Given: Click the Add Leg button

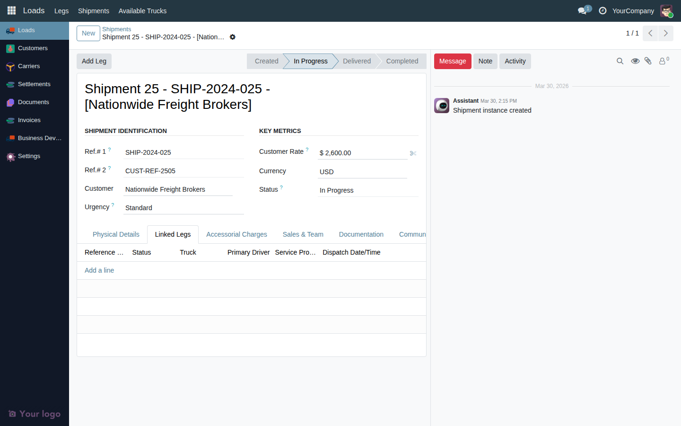Looking at the screenshot, I should (x=94, y=61).
